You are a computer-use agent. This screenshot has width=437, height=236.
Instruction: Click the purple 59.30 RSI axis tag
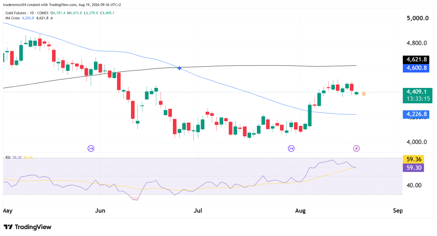pyautogui.click(x=414, y=168)
